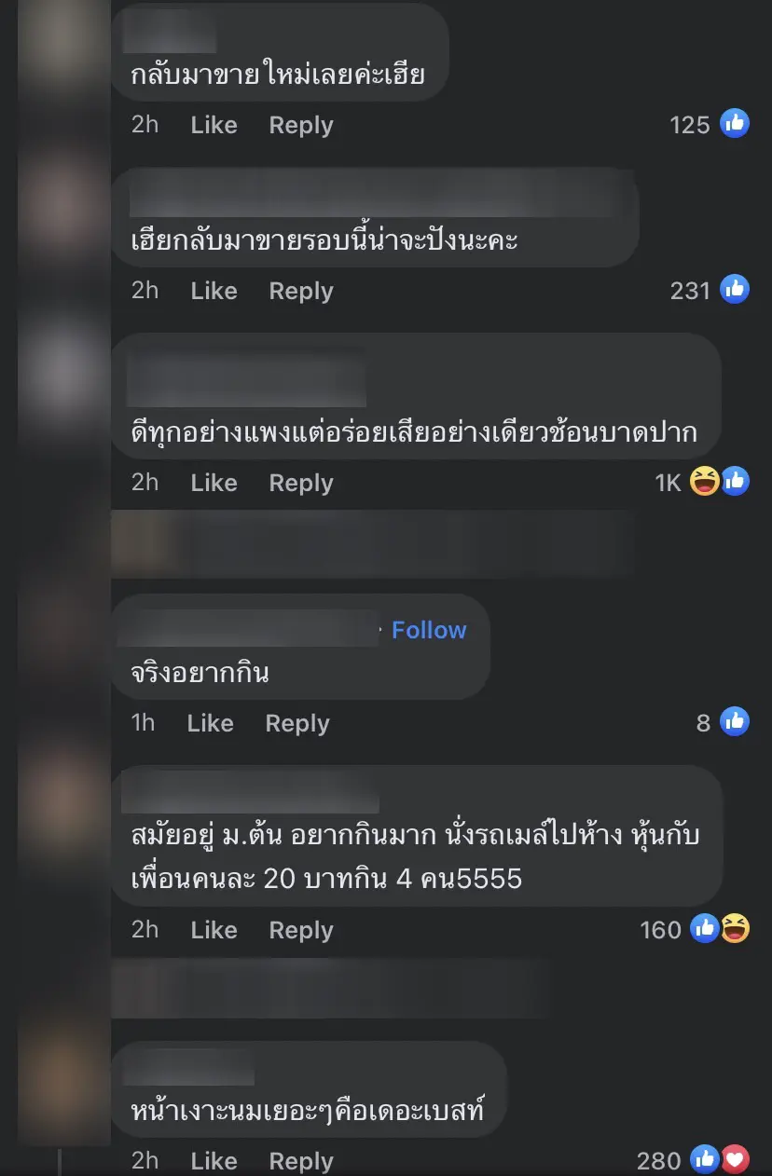This screenshot has height=1176, width=772.
Task: Click the like reaction icon beside 125
Action: 735,123
